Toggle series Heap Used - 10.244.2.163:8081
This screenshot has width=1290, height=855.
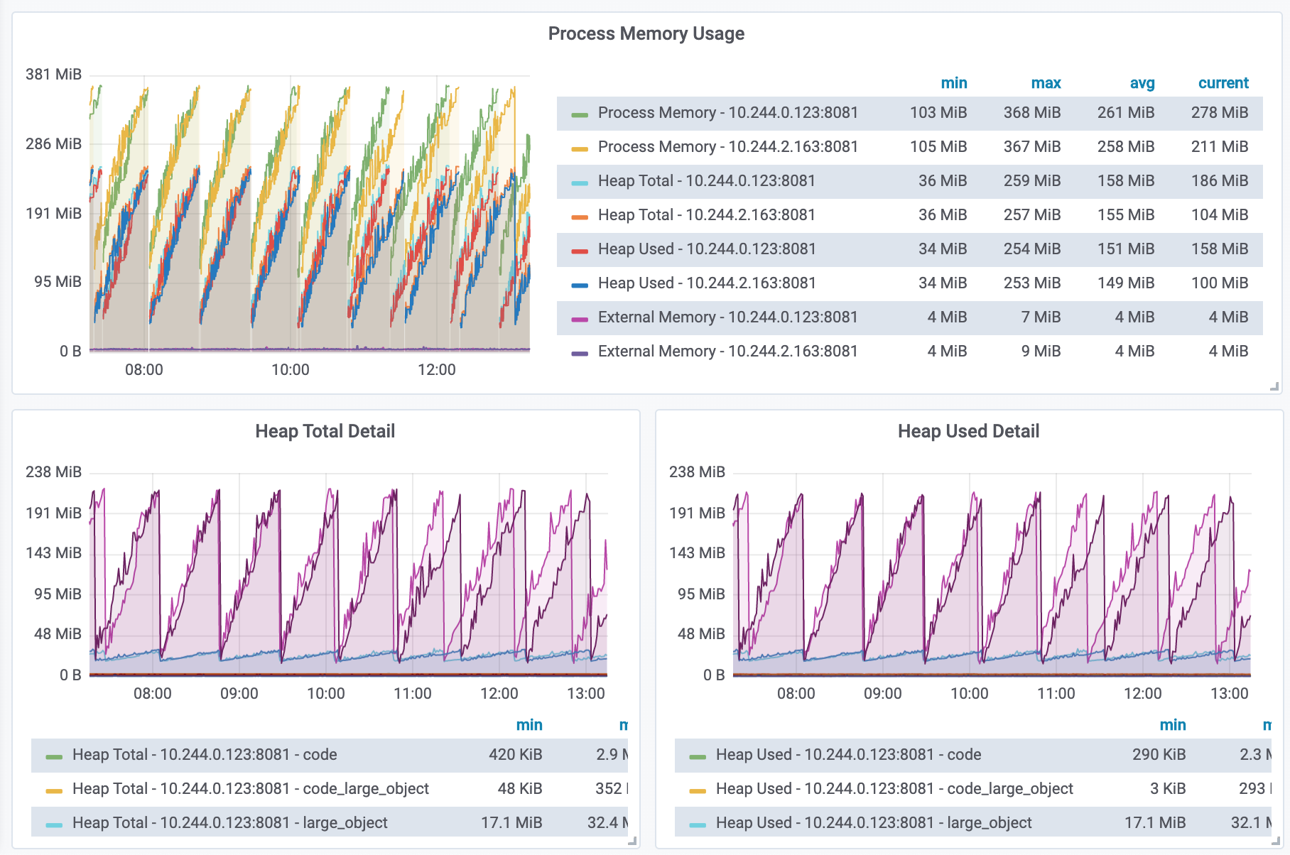click(x=707, y=283)
